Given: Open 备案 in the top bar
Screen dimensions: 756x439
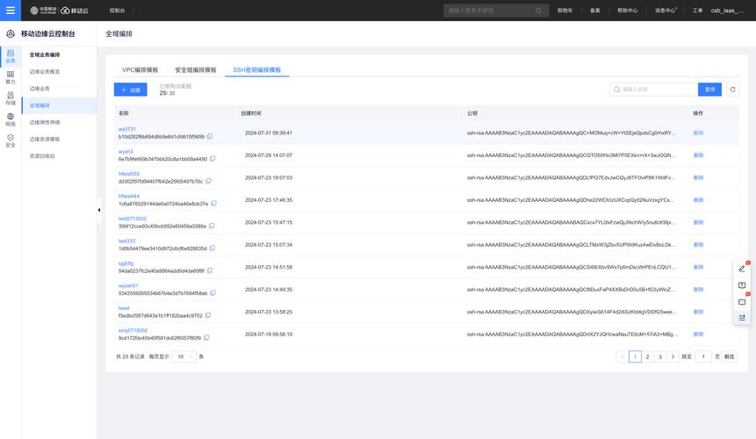Looking at the screenshot, I should click(x=595, y=11).
